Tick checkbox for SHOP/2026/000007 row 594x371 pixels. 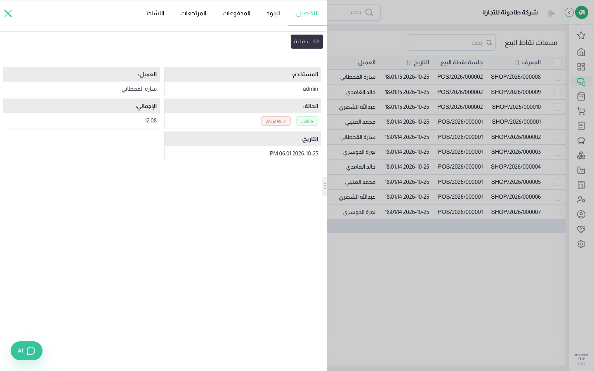[557, 212]
